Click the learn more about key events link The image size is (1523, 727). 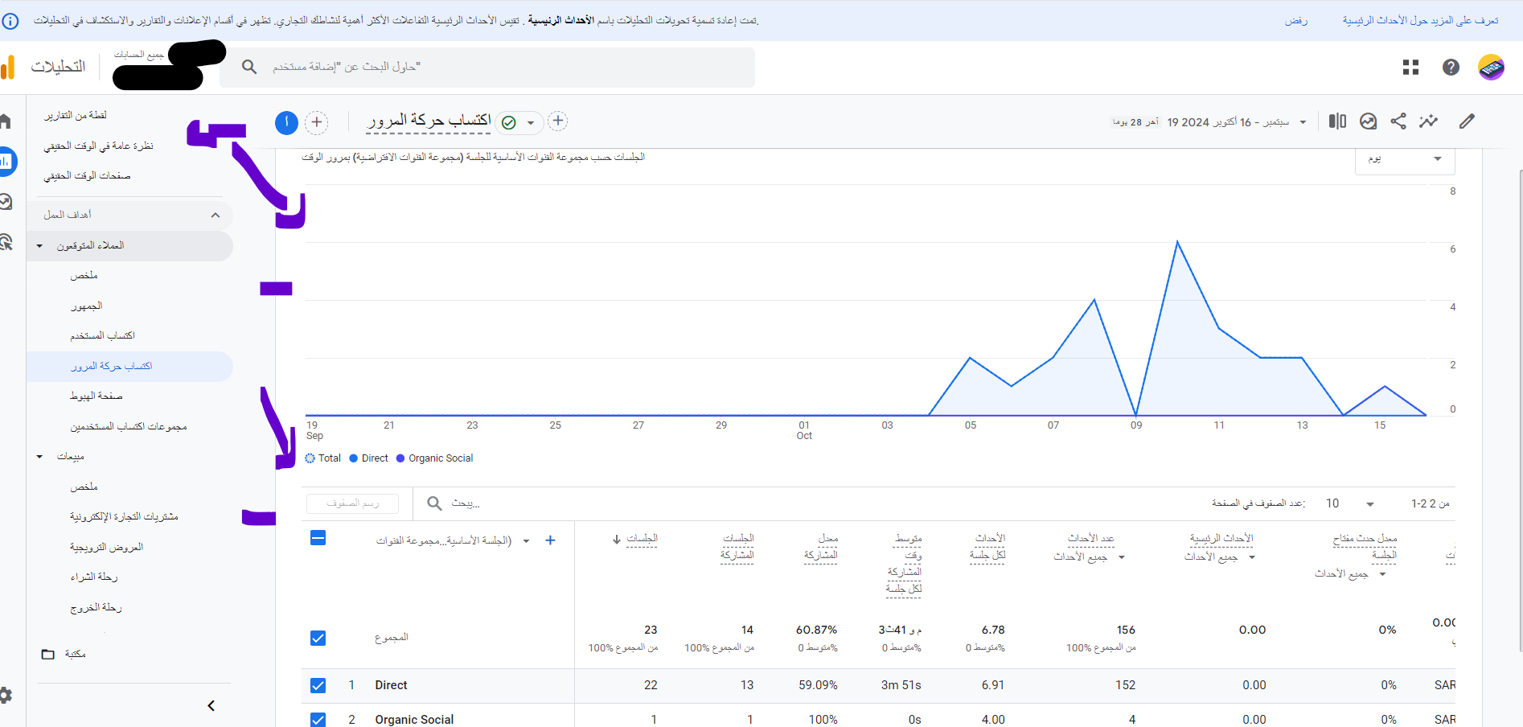[x=1420, y=21]
